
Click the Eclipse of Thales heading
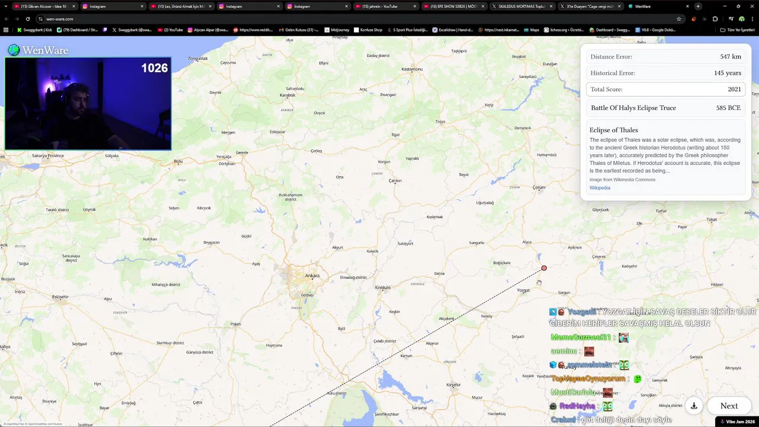click(x=614, y=130)
